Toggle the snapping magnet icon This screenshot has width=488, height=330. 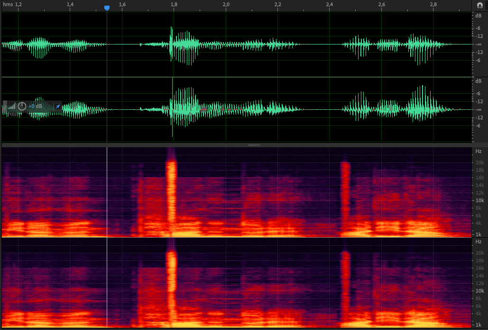pos(479,4)
